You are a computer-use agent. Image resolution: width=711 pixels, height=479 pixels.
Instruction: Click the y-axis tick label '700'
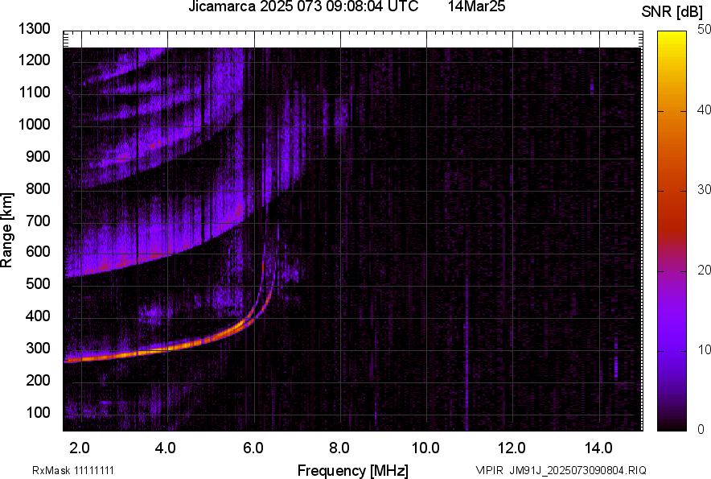(x=38, y=221)
